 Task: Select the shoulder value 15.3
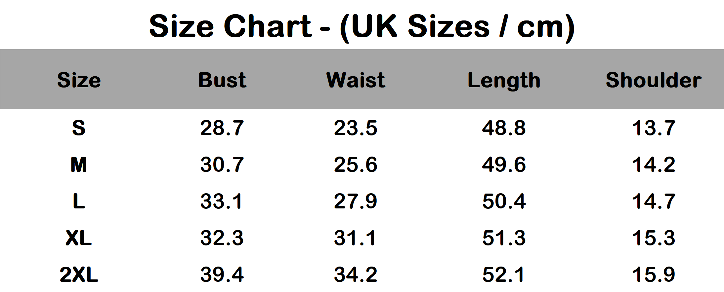point(653,238)
